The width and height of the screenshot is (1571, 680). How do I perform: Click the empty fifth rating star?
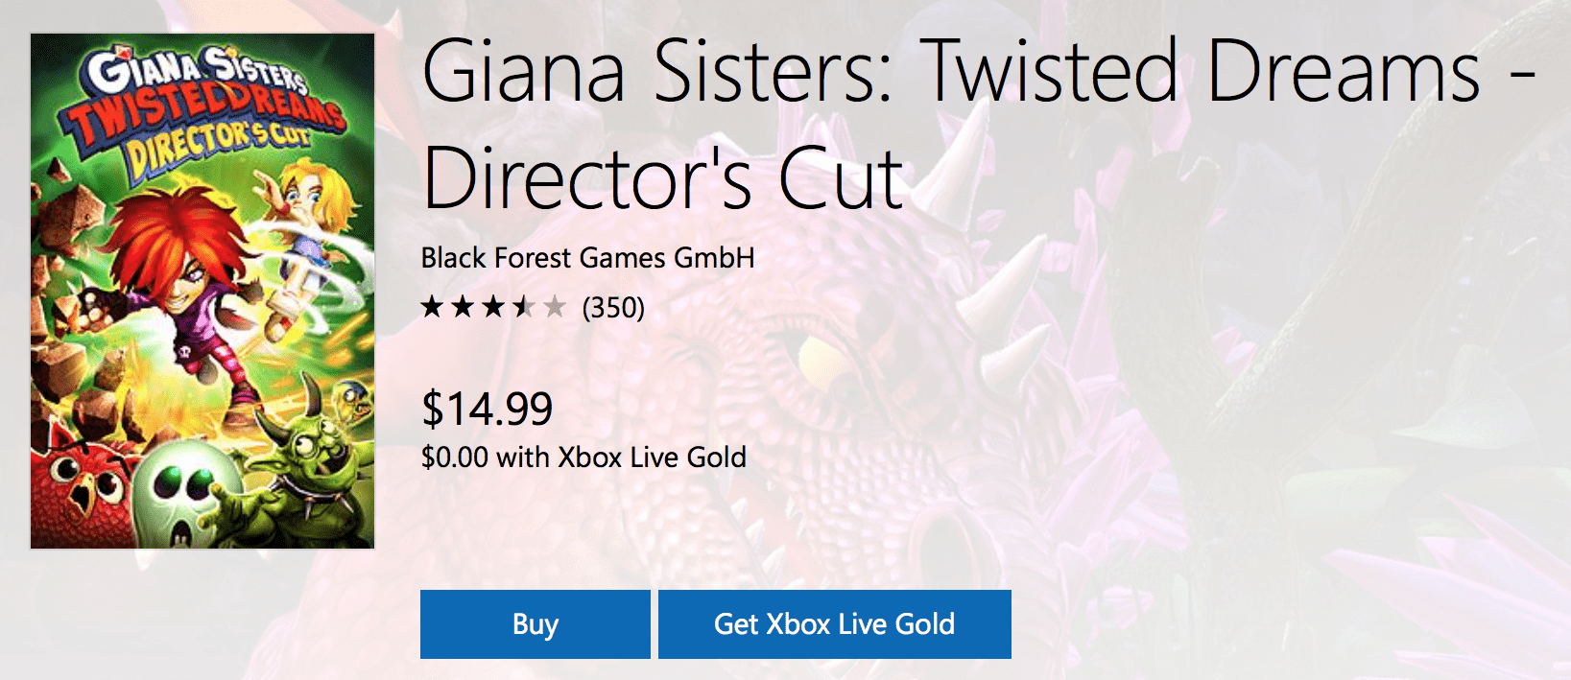(555, 307)
